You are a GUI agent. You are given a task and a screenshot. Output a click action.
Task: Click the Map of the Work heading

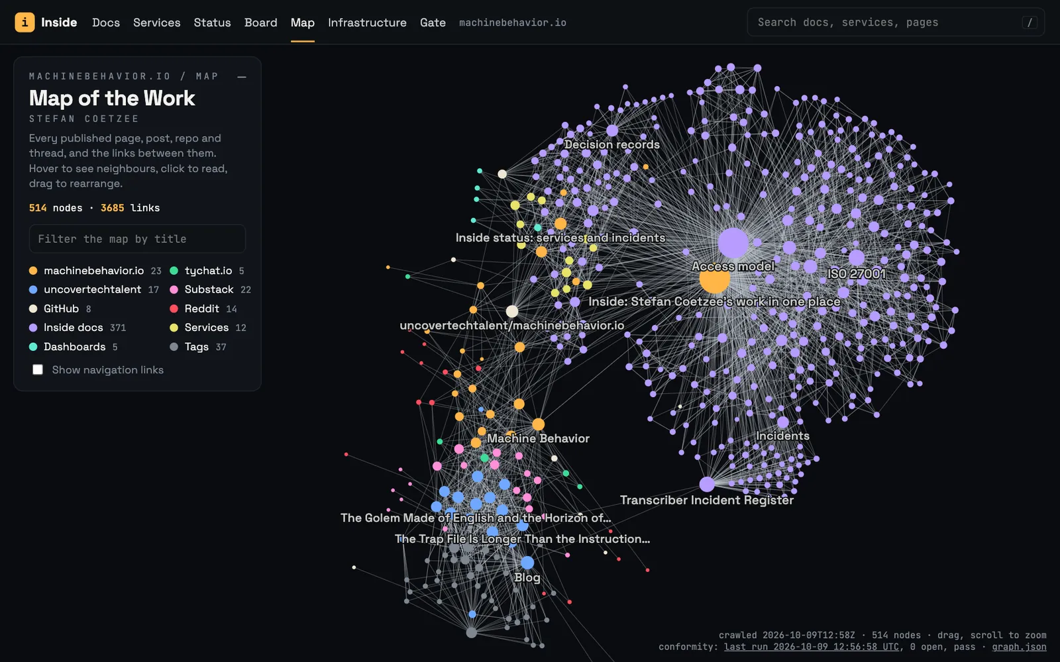tap(112, 98)
